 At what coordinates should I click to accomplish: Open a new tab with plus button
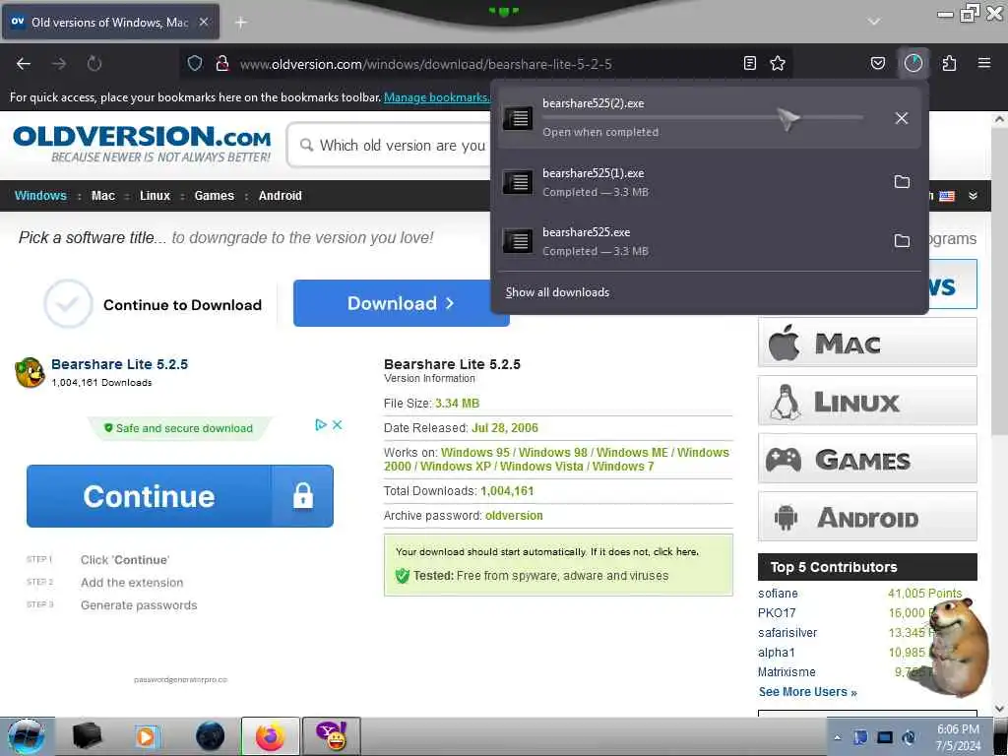241,23
